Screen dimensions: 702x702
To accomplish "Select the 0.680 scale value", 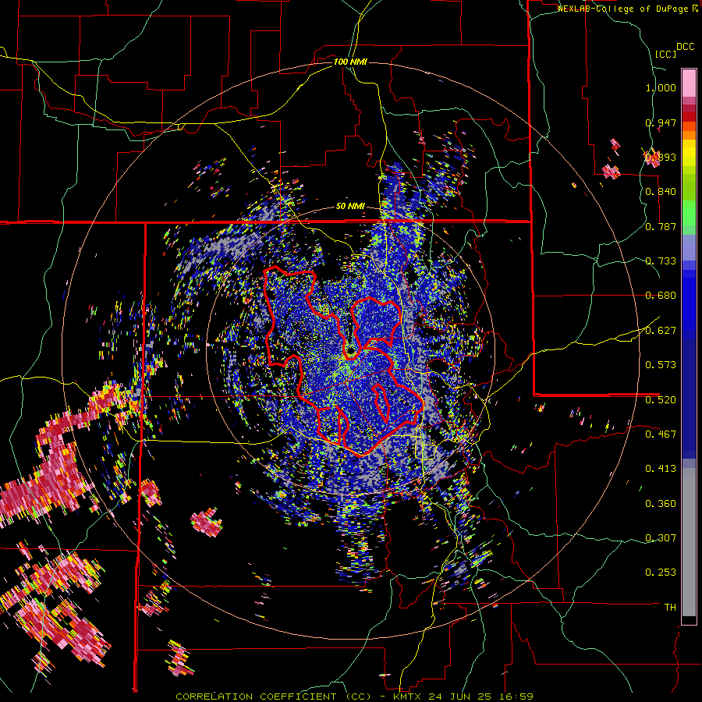I will (661, 295).
